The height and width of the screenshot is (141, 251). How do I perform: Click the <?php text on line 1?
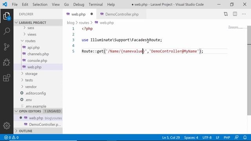tap(87, 29)
